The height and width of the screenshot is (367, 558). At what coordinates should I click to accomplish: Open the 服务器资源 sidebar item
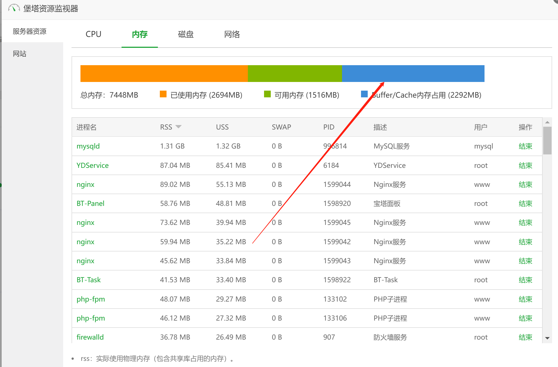tap(30, 31)
